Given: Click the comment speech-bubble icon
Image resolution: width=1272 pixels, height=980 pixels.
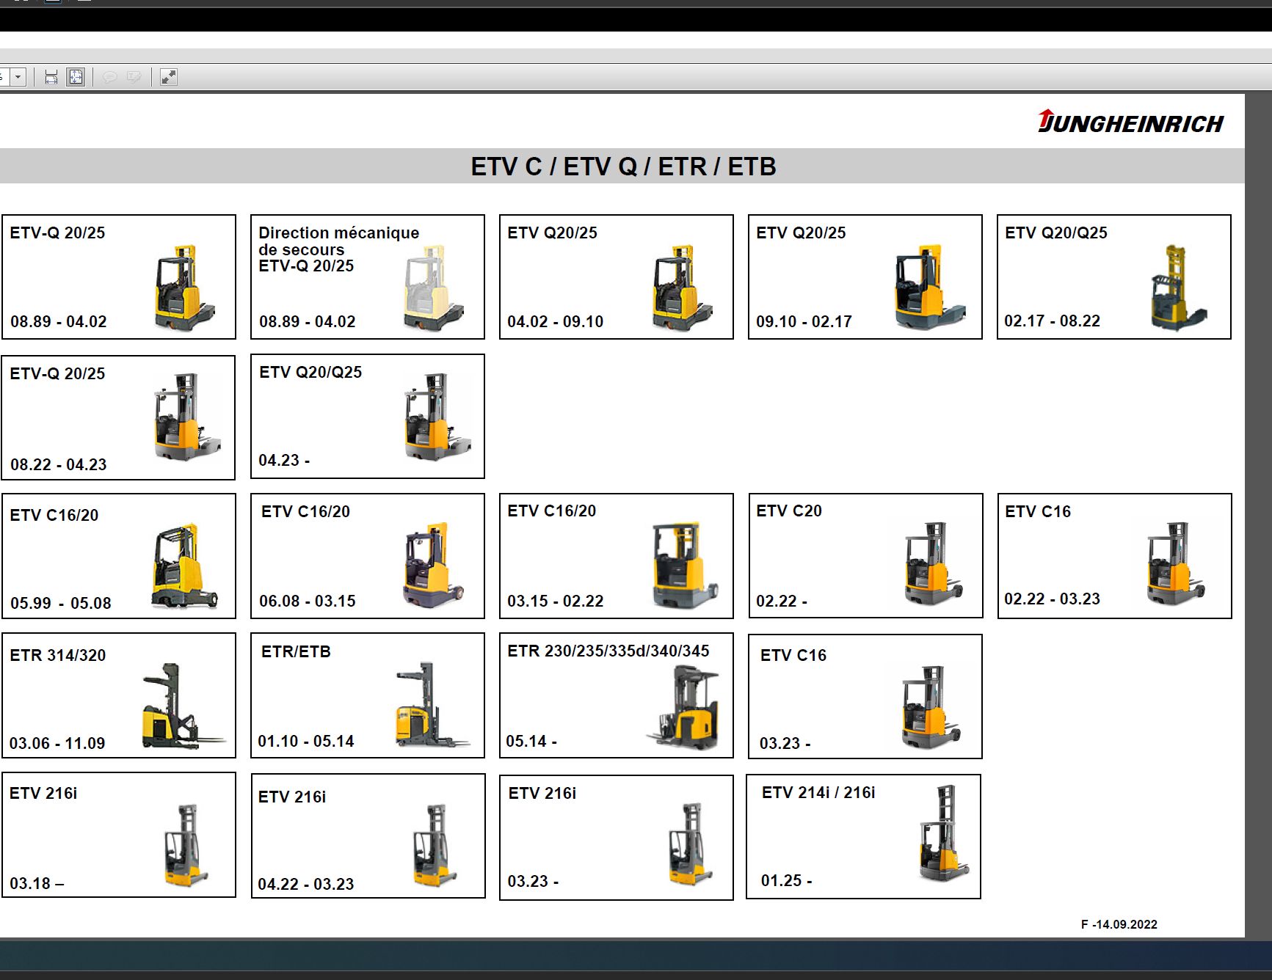Looking at the screenshot, I should (x=110, y=76).
